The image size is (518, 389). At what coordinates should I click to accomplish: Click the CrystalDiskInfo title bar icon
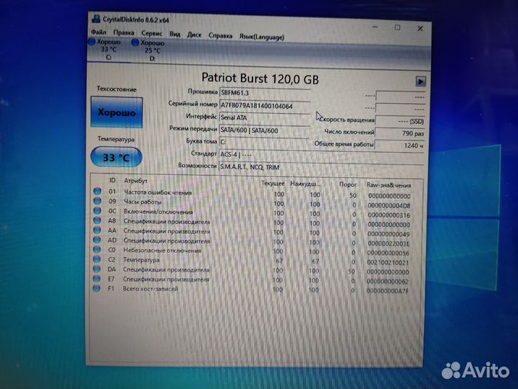[96, 19]
